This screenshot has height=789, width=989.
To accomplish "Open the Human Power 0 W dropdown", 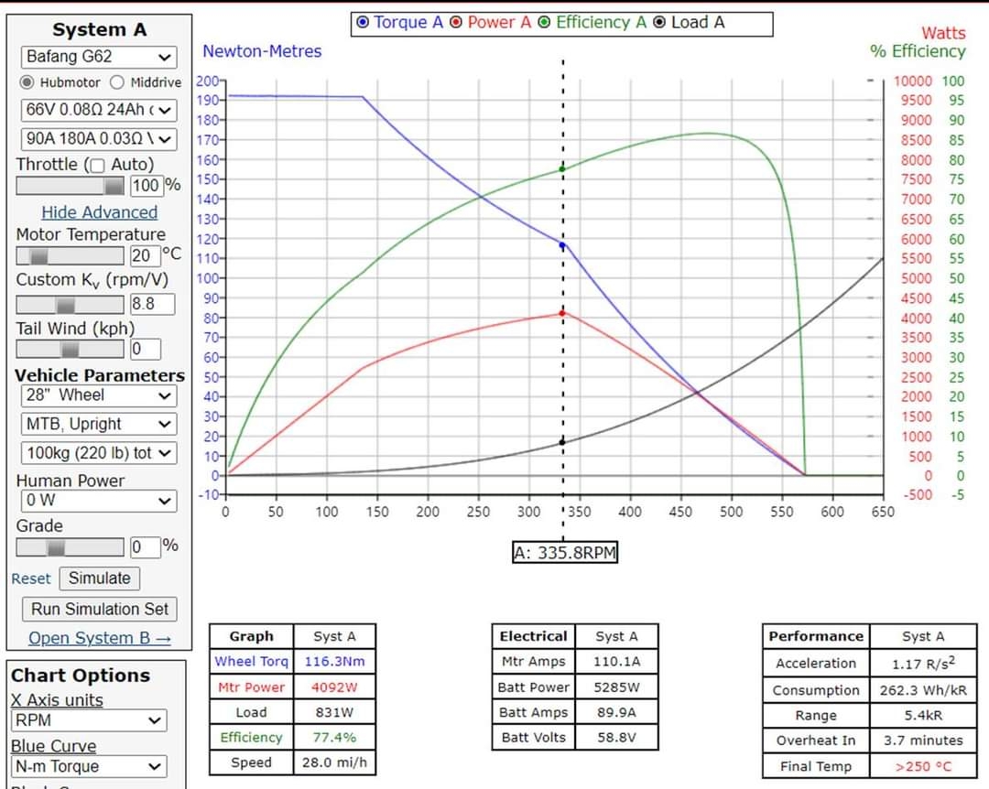I will coord(98,501).
